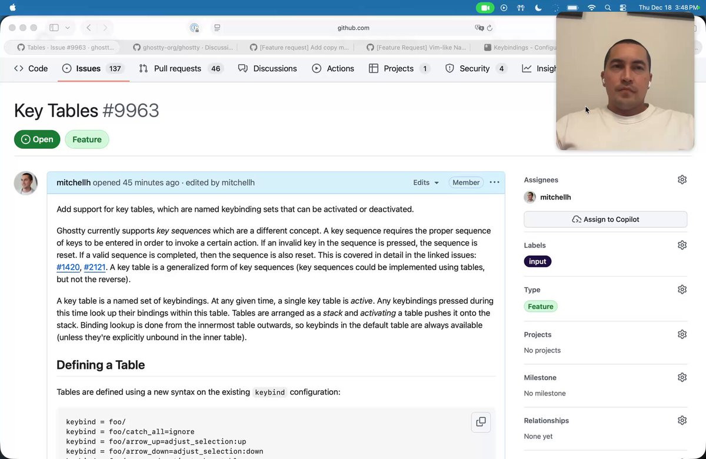Open the comment options ellipsis menu
Screen dimensions: 706x459
[494, 182]
